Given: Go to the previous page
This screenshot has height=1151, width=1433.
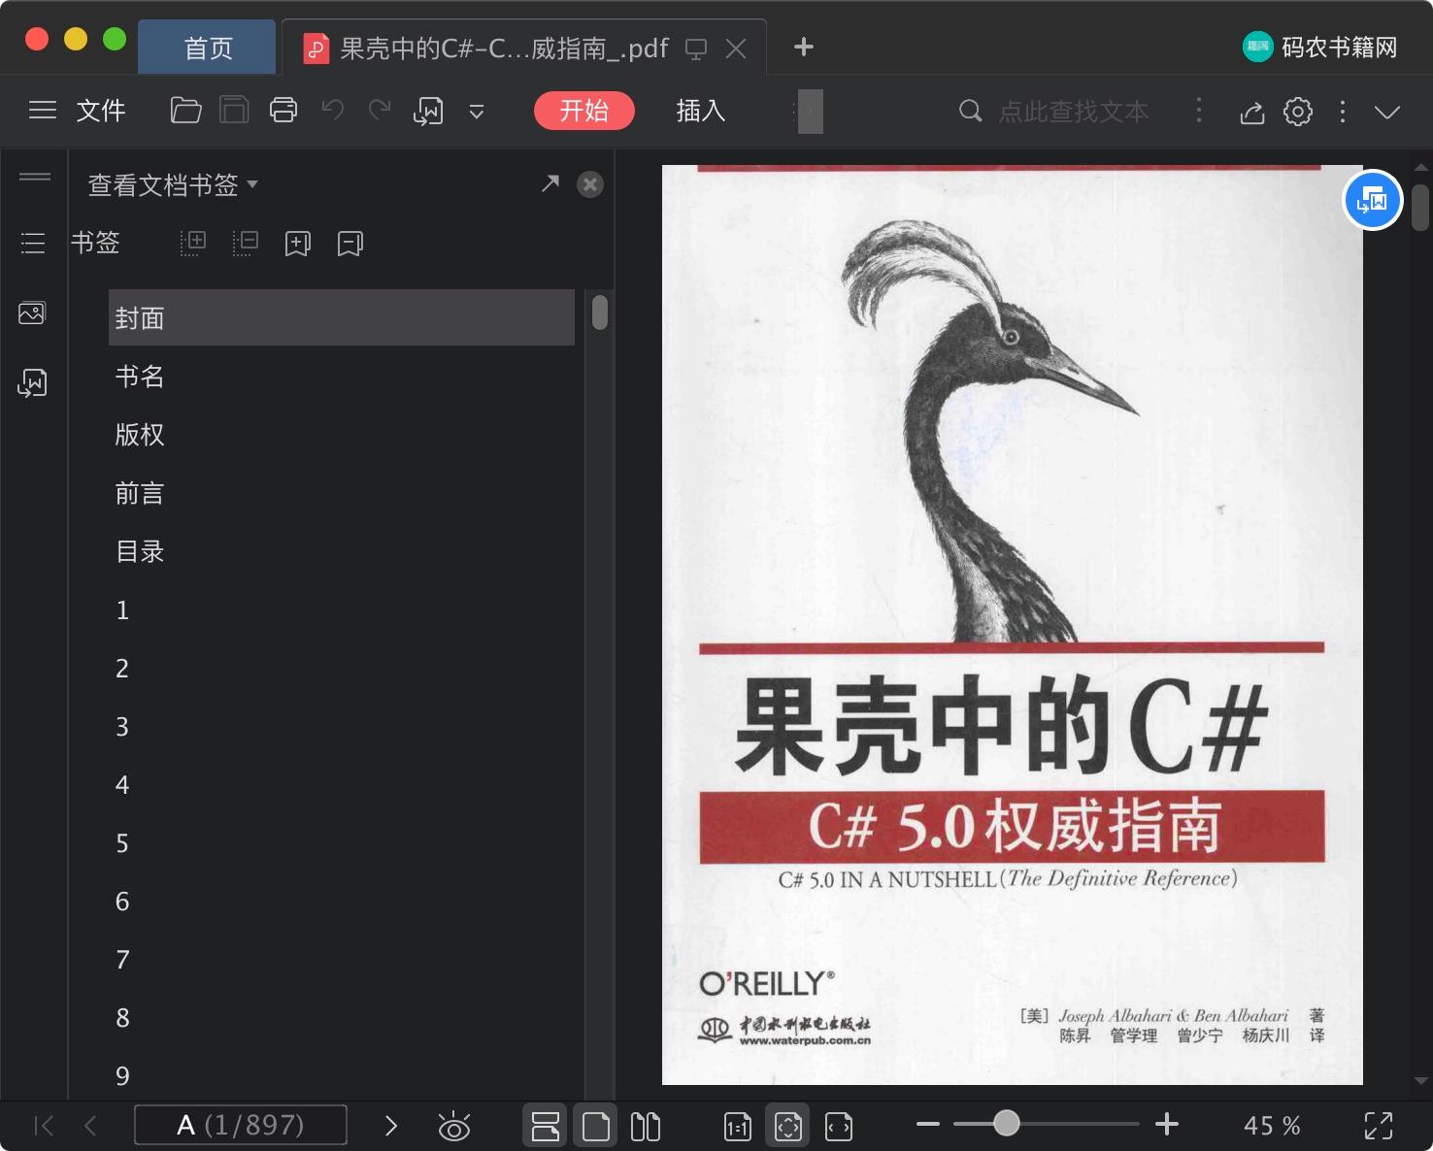Looking at the screenshot, I should 90,1126.
